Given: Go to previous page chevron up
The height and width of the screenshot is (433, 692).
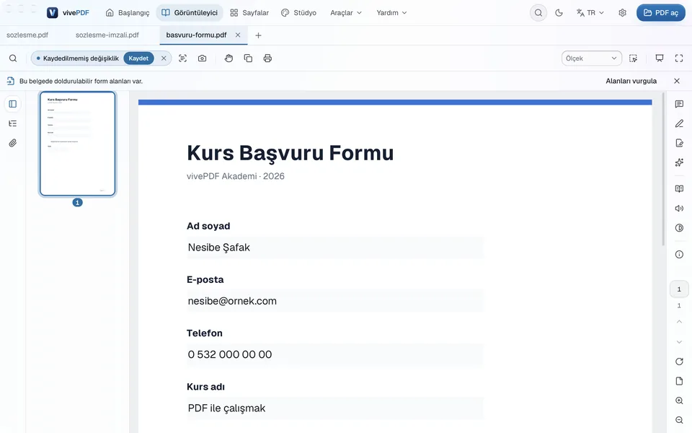Looking at the screenshot, I should [x=679, y=322].
